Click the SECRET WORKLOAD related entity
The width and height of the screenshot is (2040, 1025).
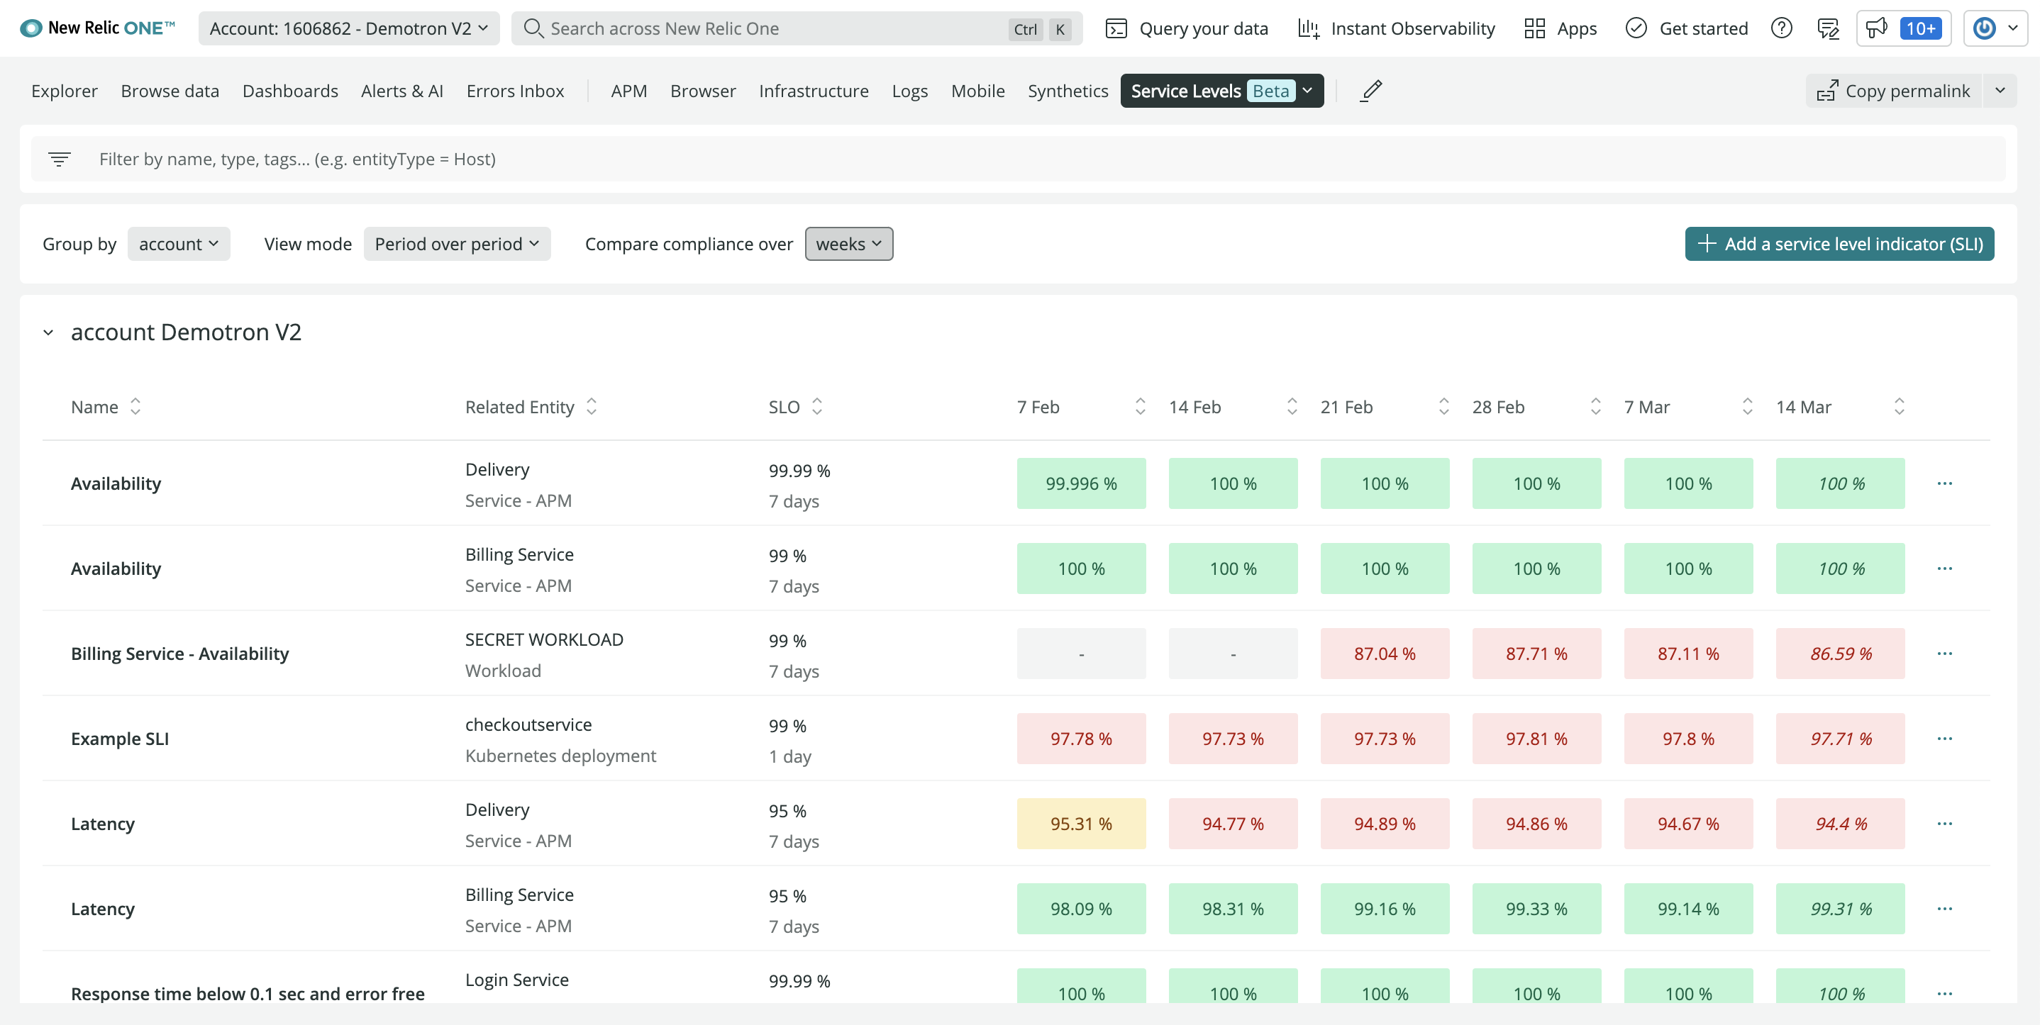(x=544, y=639)
